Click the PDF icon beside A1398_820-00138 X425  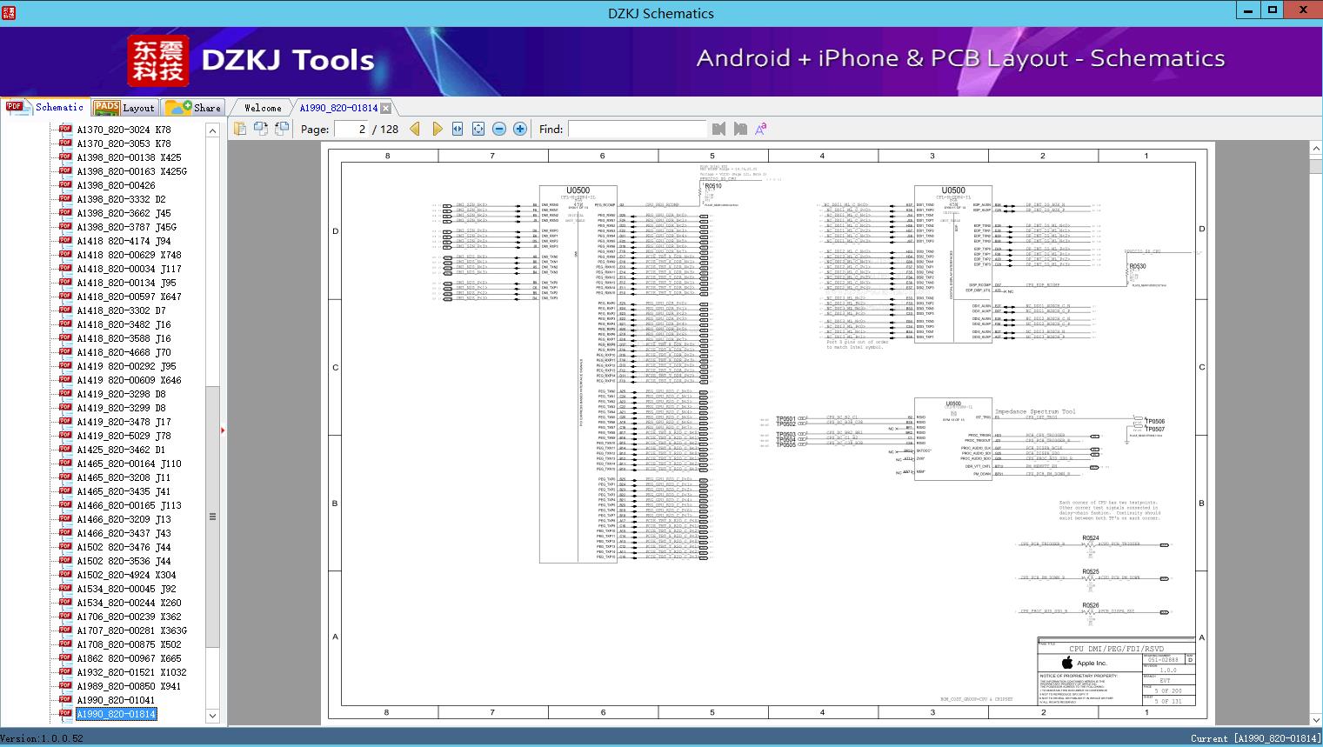[65, 157]
